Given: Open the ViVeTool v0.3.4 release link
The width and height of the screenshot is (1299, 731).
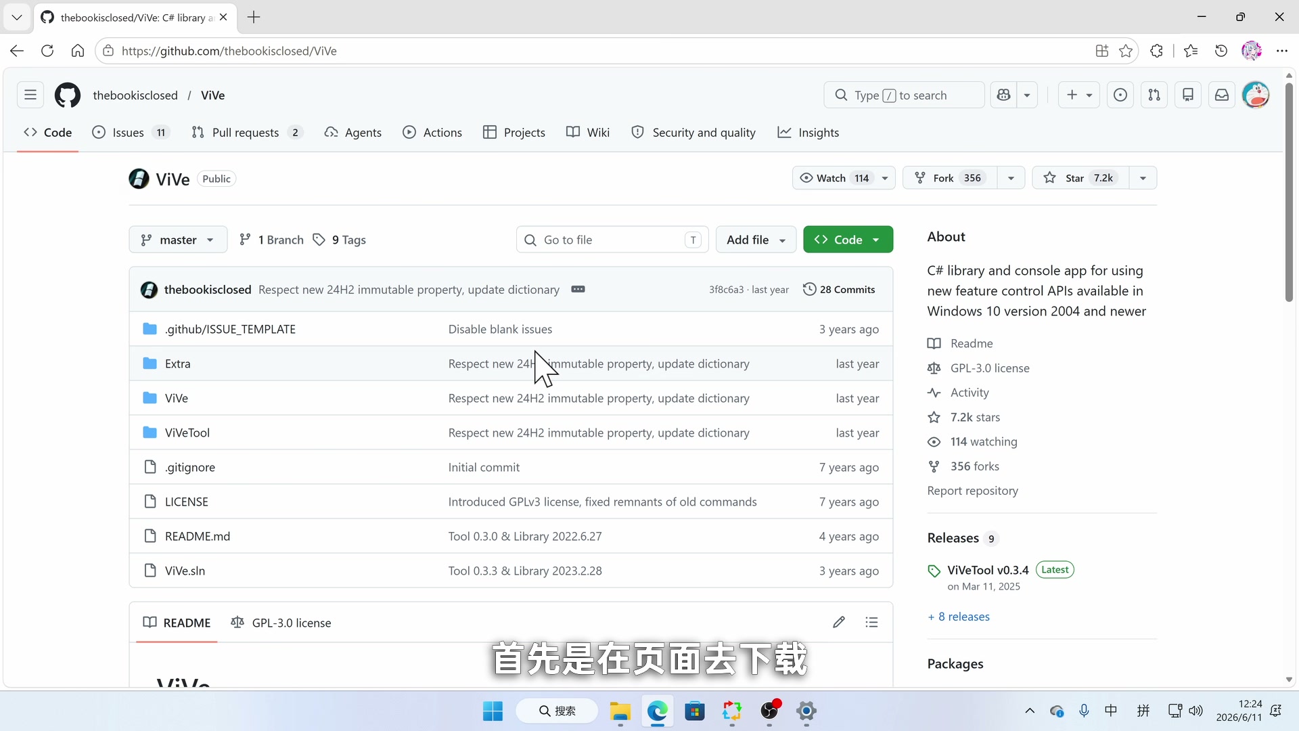Looking at the screenshot, I should click(988, 570).
